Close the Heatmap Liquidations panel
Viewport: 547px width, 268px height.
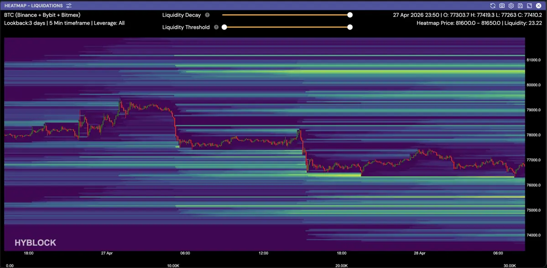click(x=538, y=5)
